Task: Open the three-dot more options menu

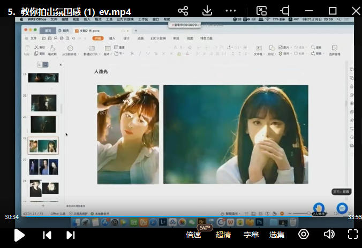Action: [231, 11]
